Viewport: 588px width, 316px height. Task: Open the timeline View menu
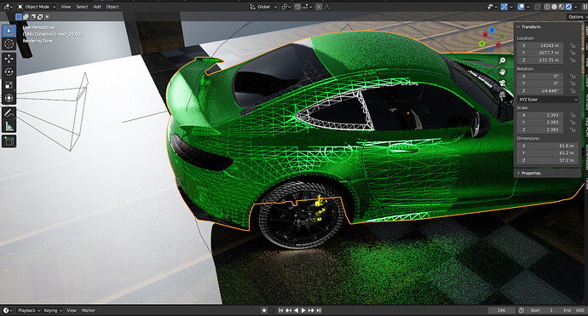[72, 310]
